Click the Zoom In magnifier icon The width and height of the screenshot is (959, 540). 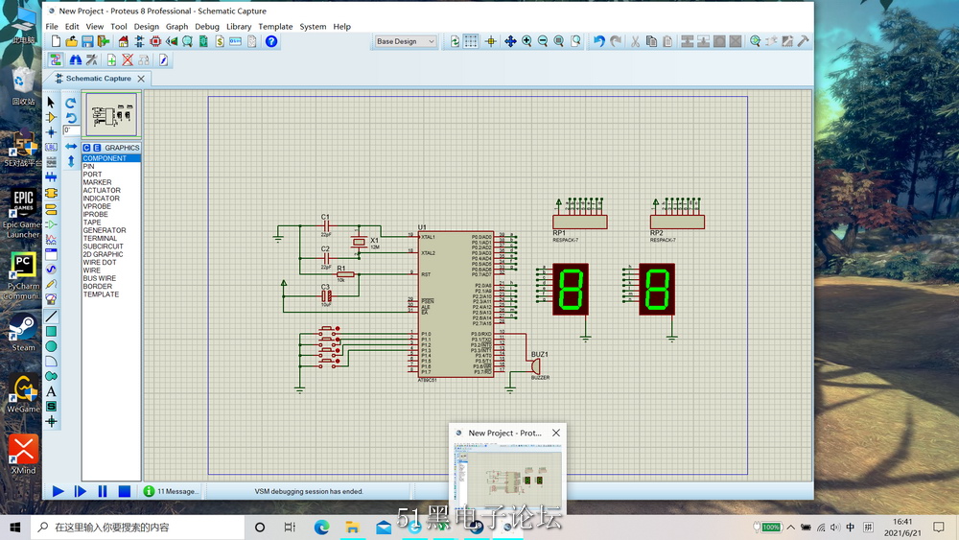(526, 41)
